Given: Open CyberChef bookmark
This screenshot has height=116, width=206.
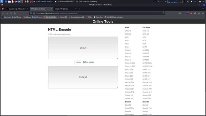Looking at the screenshot, I should (98, 17).
